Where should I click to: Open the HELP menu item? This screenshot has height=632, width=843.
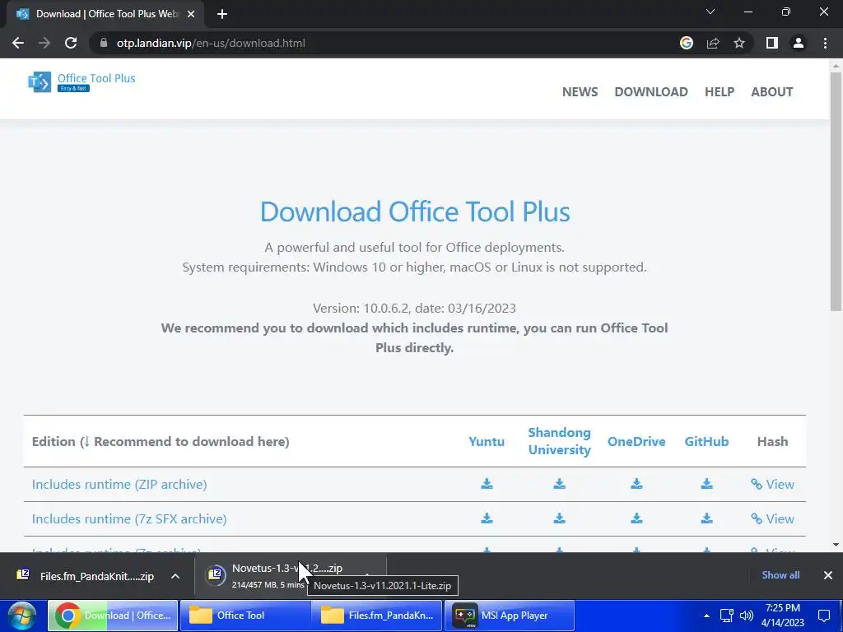(720, 92)
